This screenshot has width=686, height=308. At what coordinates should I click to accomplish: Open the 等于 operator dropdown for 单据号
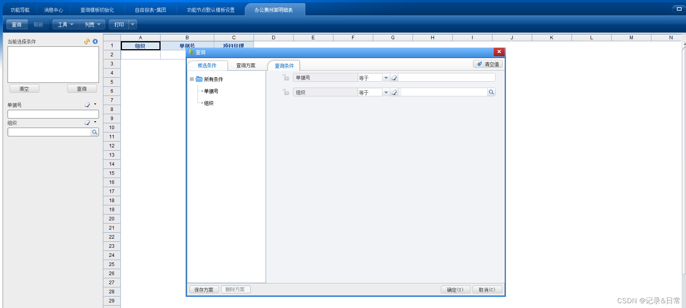(386, 78)
